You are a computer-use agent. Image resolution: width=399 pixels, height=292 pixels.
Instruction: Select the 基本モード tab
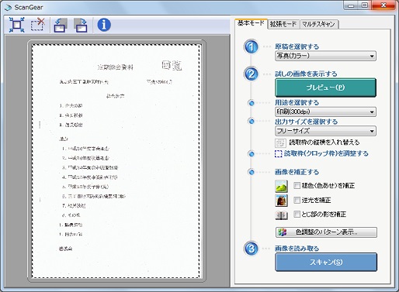click(251, 23)
